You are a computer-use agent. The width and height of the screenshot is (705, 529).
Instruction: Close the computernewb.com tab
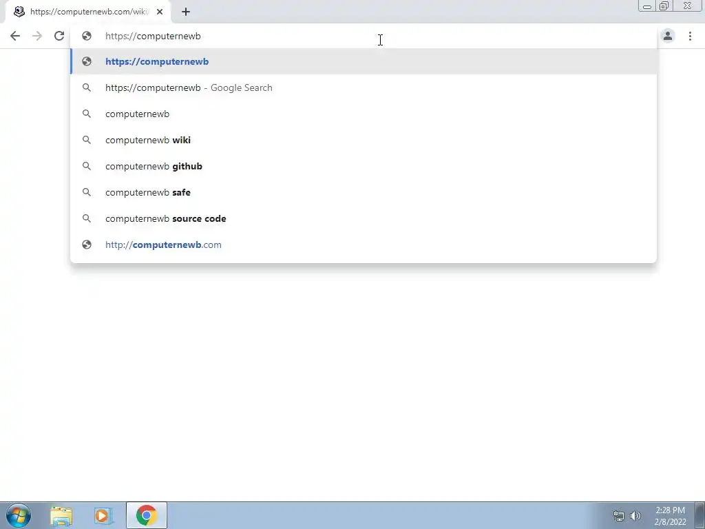click(x=160, y=12)
